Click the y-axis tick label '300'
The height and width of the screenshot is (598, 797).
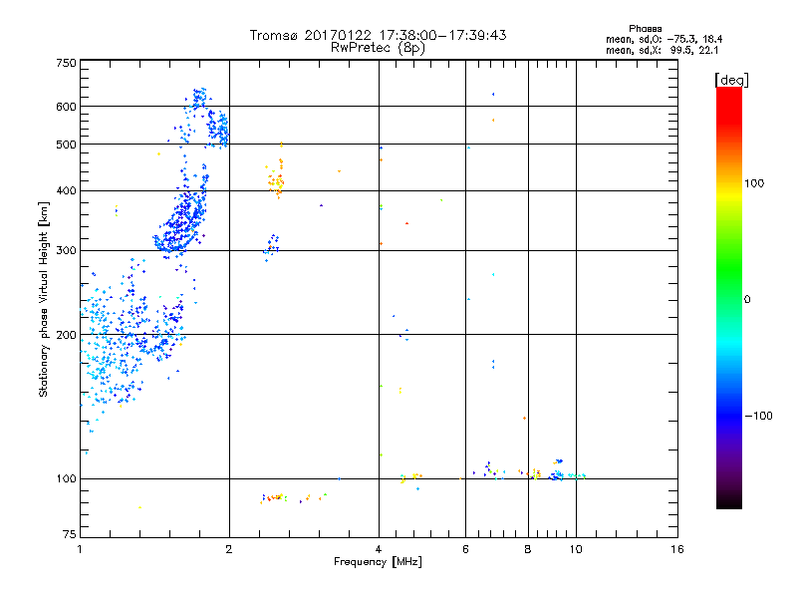(x=66, y=251)
